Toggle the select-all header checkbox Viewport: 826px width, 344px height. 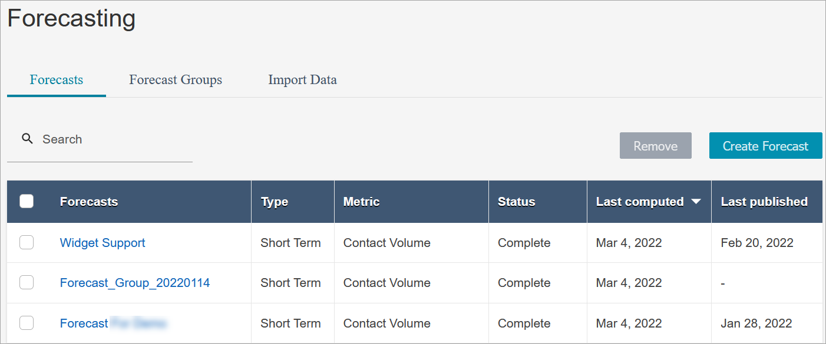click(27, 202)
